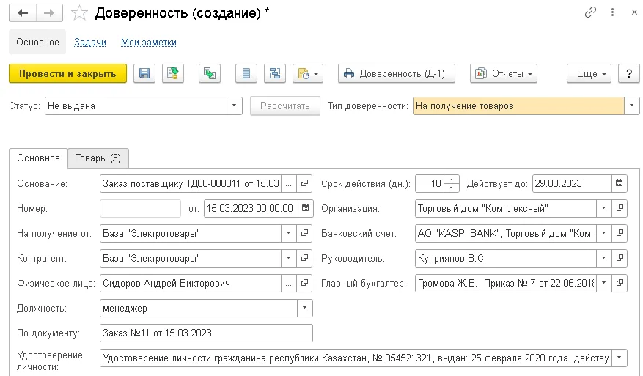
Task: Switch to the Товары (3) tab
Action: [x=98, y=158]
